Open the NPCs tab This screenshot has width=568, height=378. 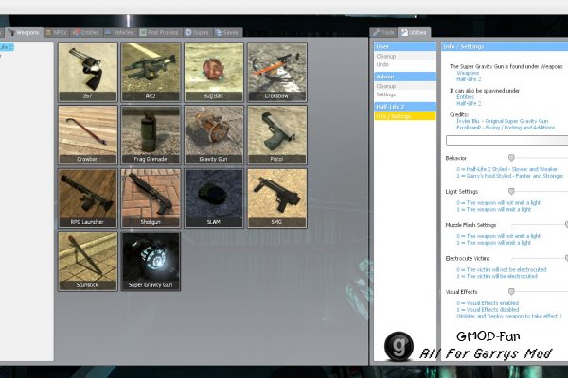(x=56, y=32)
